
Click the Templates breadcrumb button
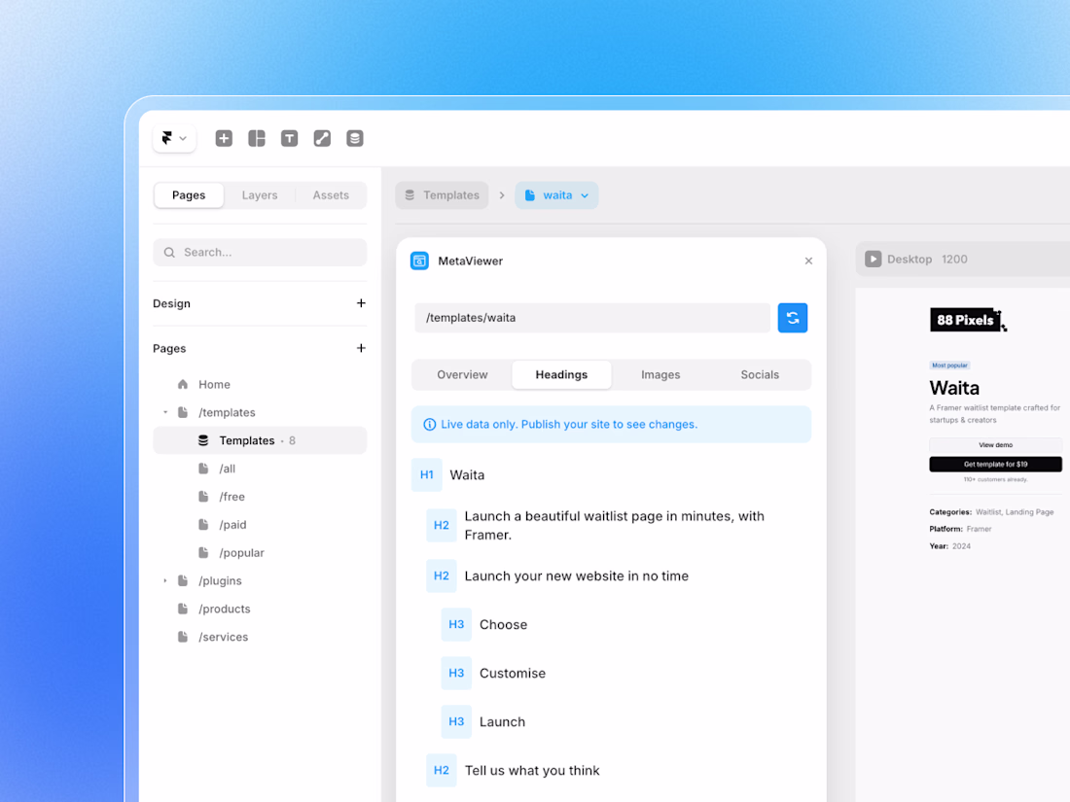(443, 195)
